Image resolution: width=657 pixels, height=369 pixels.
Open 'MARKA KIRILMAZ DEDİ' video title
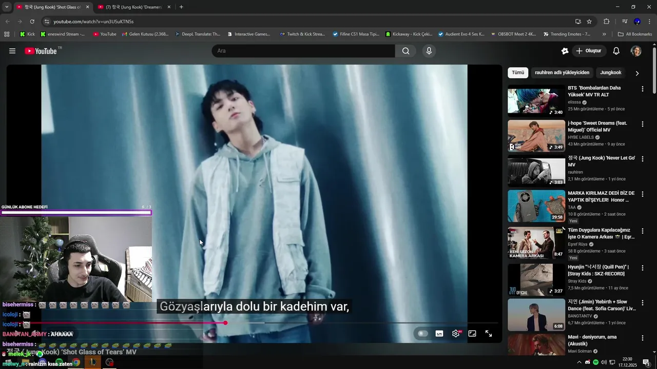[x=601, y=197]
